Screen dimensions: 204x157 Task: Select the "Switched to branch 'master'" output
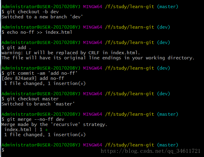[38, 104]
